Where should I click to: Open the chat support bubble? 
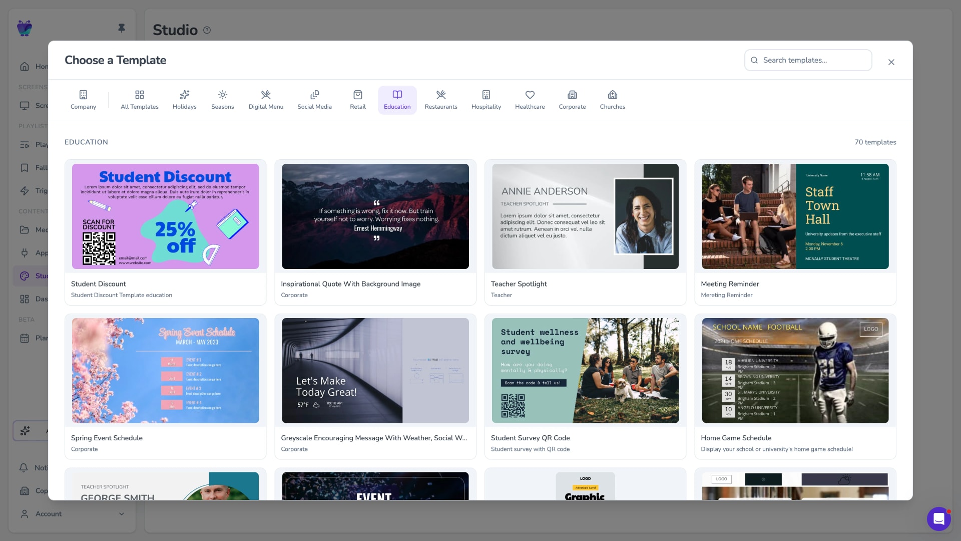(x=939, y=519)
